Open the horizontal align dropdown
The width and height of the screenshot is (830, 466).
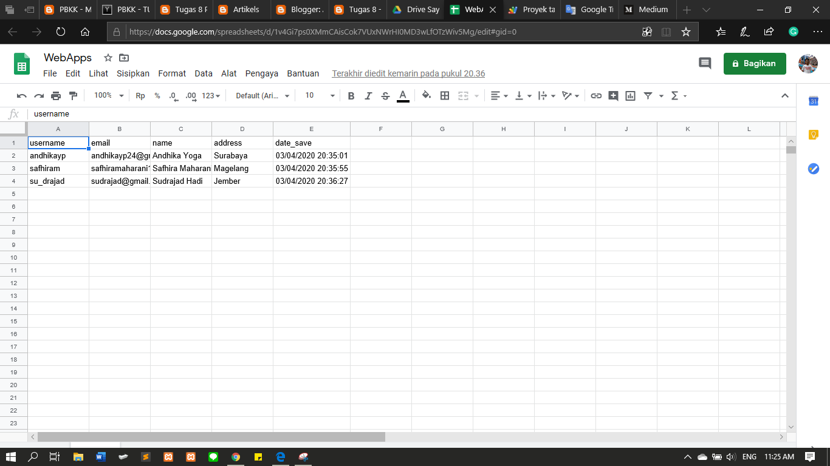click(x=498, y=95)
